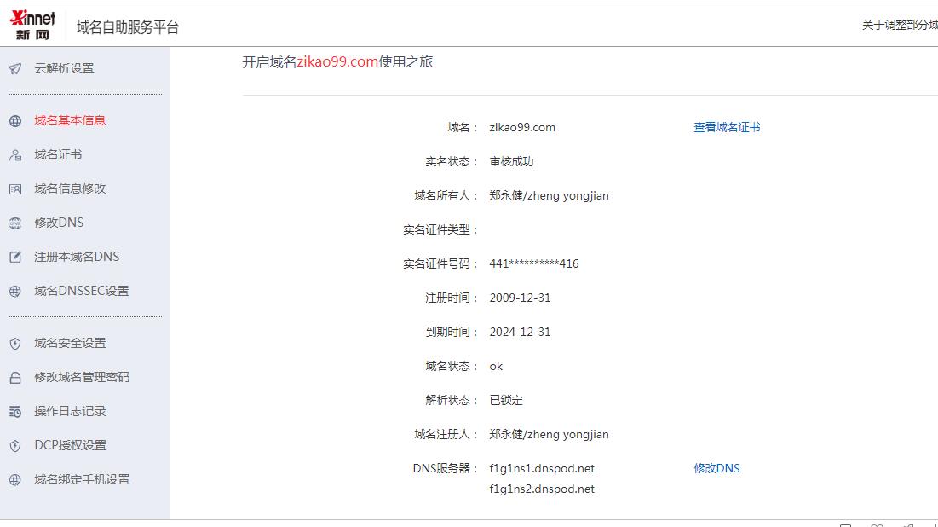Screen dimensions: 938x527
Task: Click the 关于调整部分域 announcement at top right
Action: click(900, 25)
